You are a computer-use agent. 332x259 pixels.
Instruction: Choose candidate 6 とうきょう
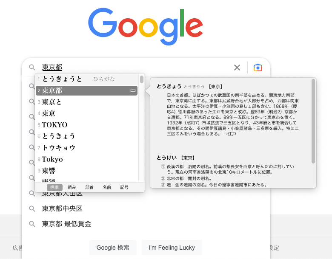click(x=87, y=136)
